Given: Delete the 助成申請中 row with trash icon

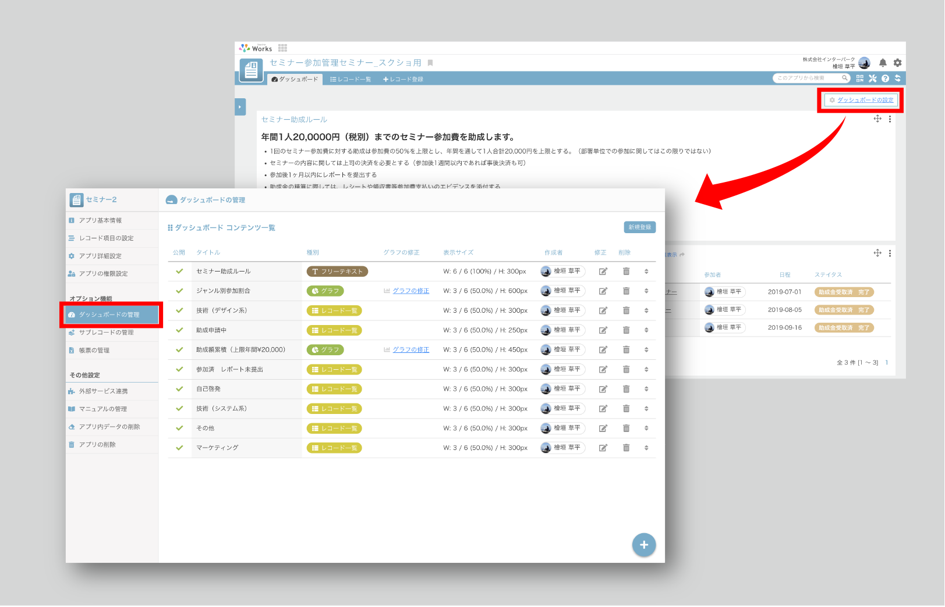Looking at the screenshot, I should (x=626, y=330).
